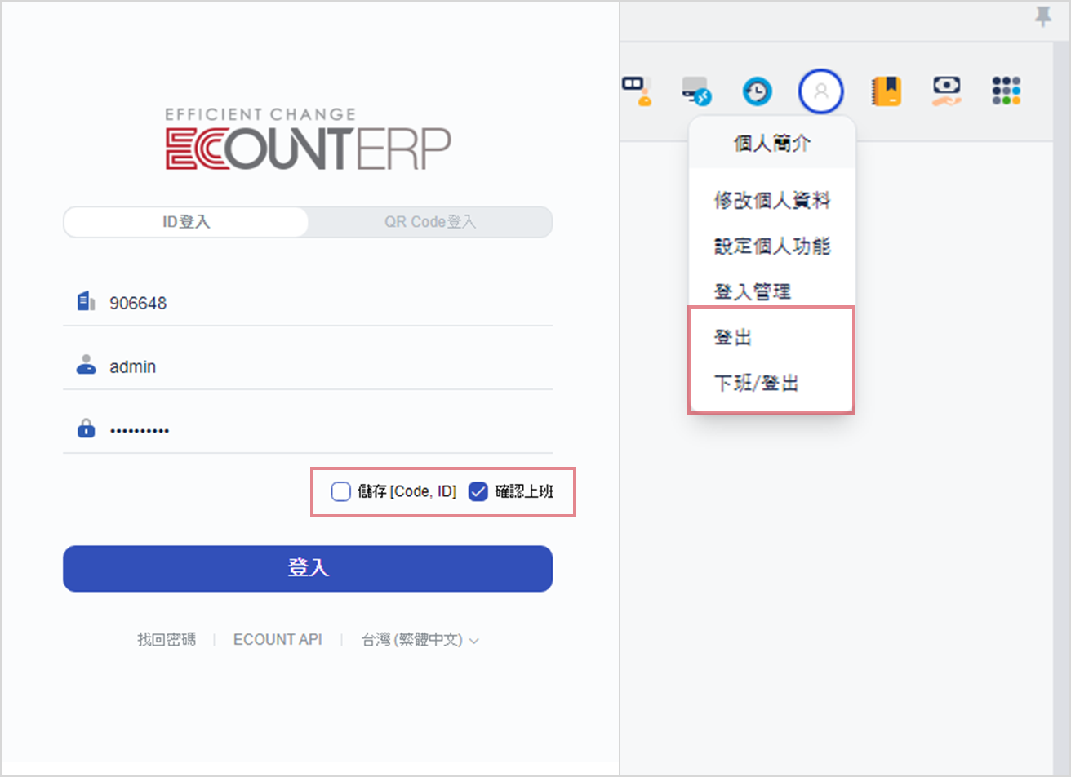Click the attendance clock icon
The image size is (1071, 777).
tap(758, 91)
